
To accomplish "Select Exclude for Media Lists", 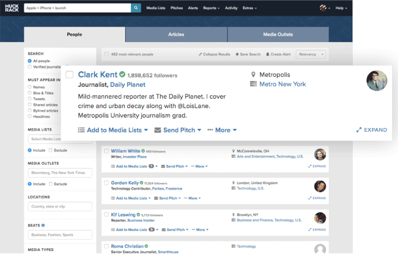I will [51, 150].
